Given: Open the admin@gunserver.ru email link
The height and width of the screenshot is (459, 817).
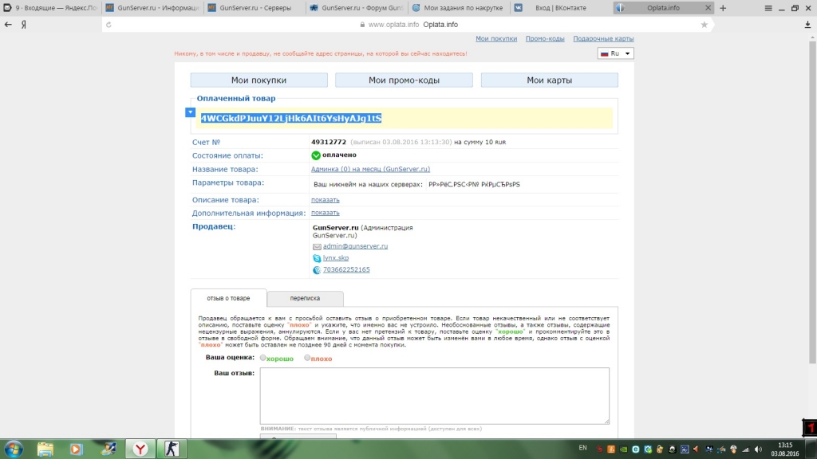Looking at the screenshot, I should tap(355, 246).
